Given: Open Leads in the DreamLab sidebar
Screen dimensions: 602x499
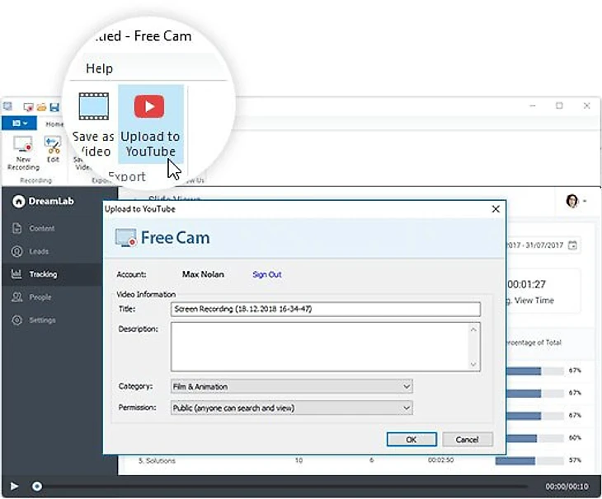Looking at the screenshot, I should [x=39, y=251].
